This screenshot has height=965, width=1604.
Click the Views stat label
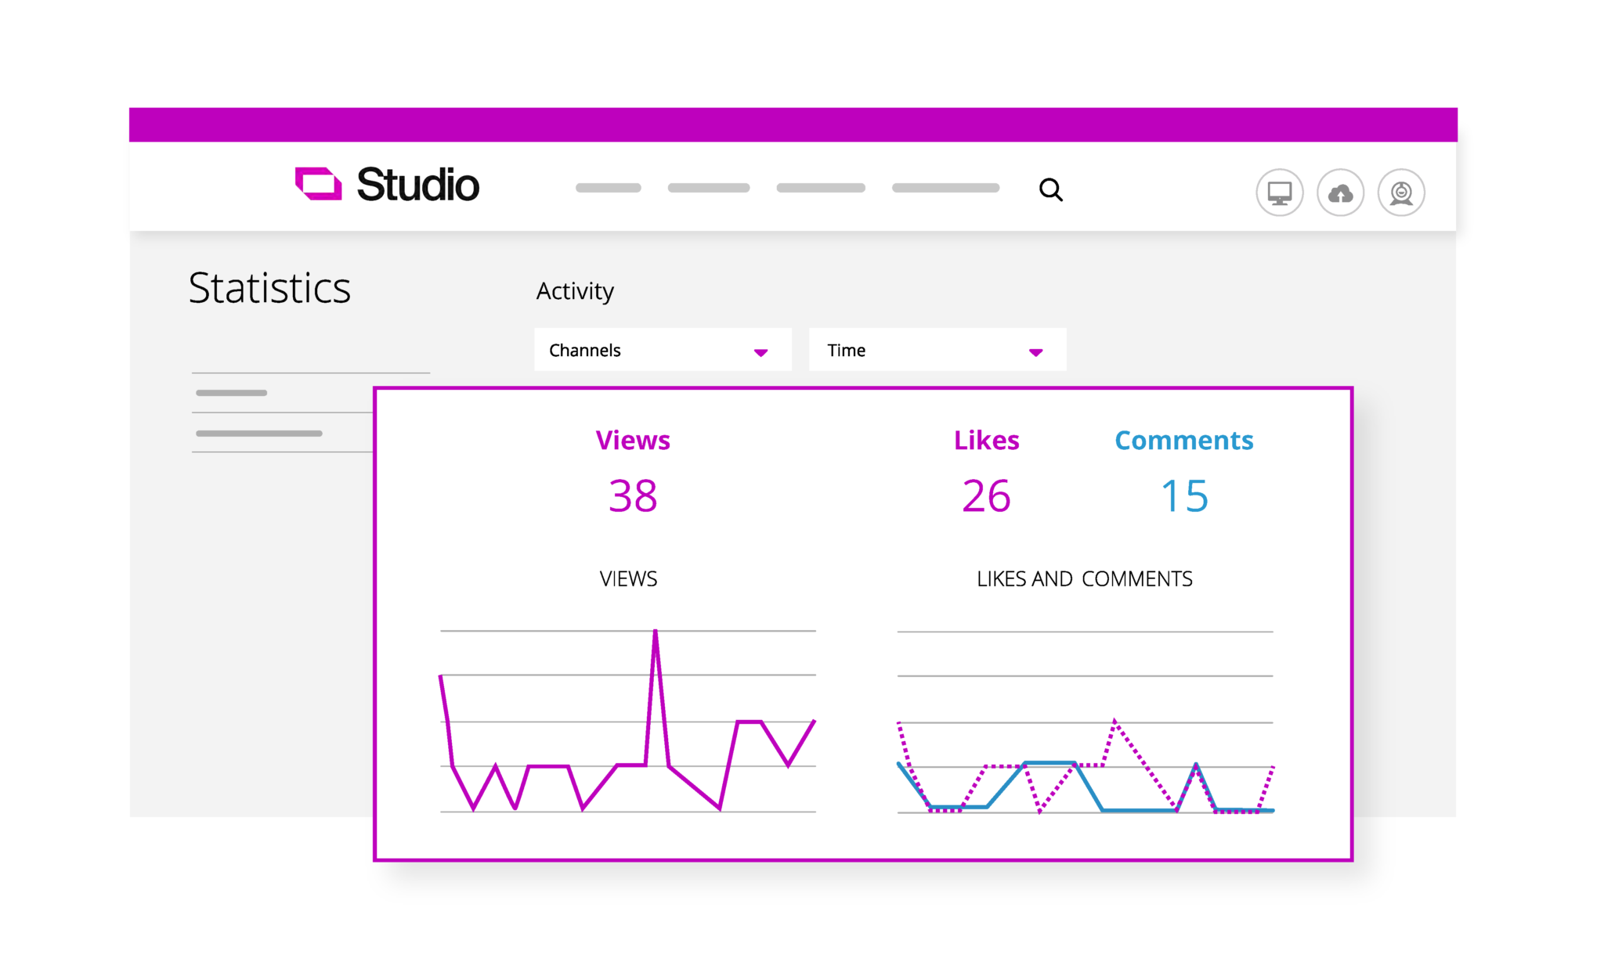click(633, 440)
